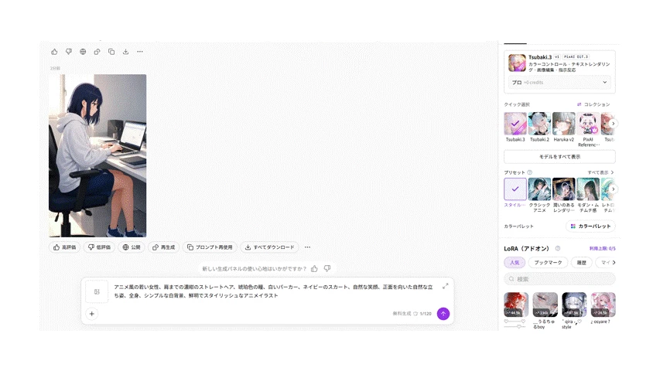
Task: Select the スタイル preset with checkmark
Action: click(x=515, y=192)
